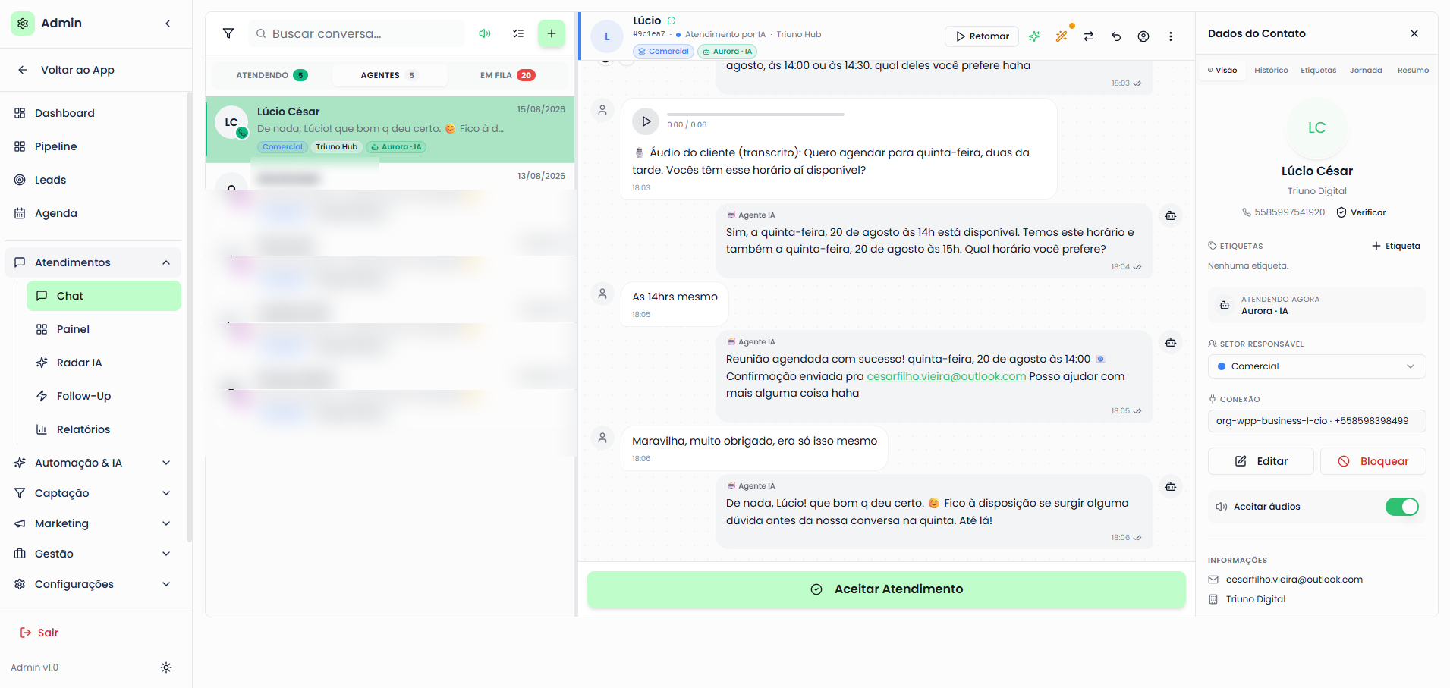
Task: Open the Dashboard page
Action: pos(93,113)
